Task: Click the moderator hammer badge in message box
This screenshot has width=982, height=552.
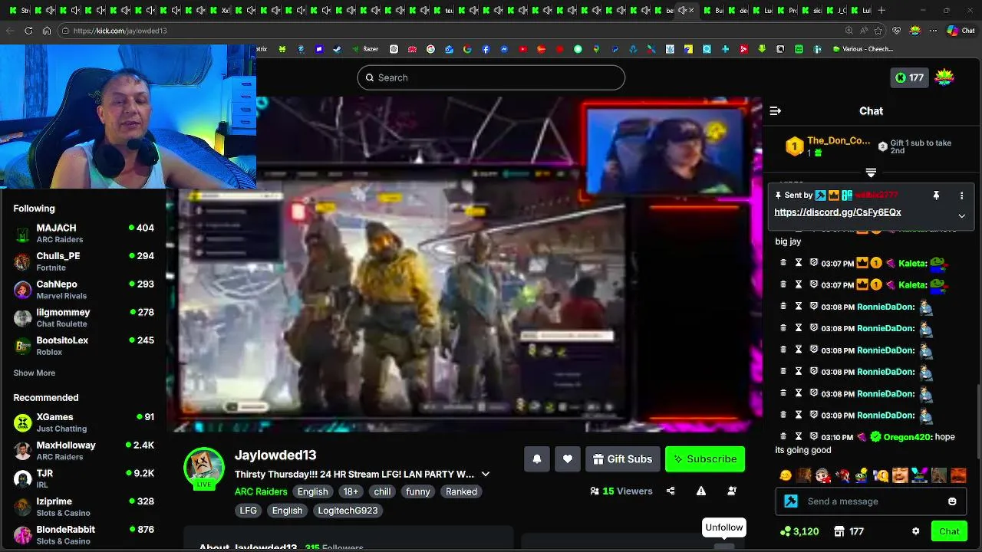Action: (x=791, y=501)
